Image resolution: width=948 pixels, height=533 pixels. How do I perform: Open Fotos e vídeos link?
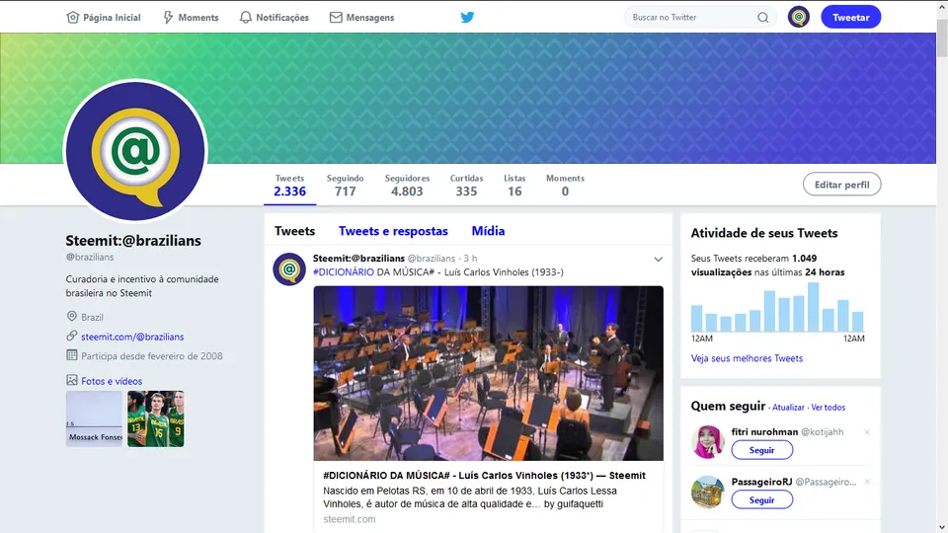coord(112,381)
